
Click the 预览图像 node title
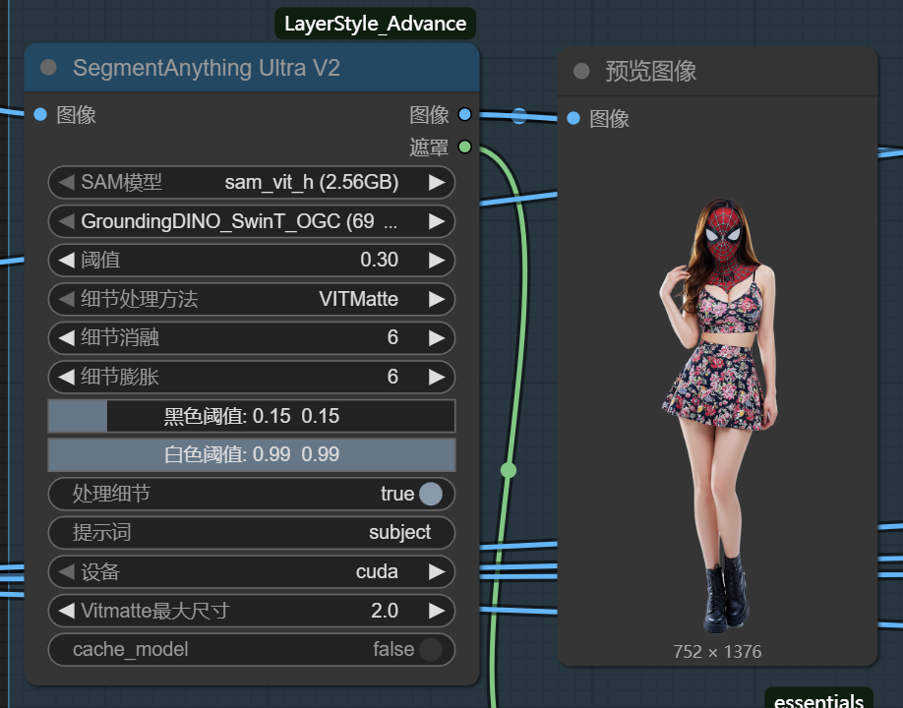(x=651, y=72)
